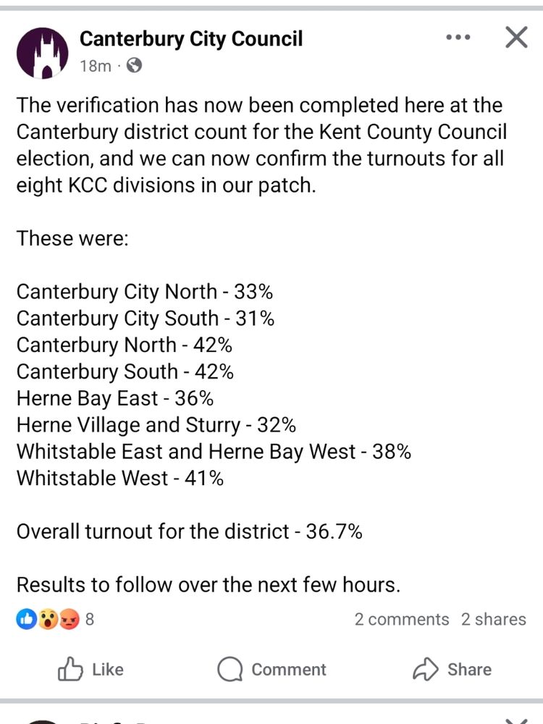This screenshot has height=724, width=543.
Task: Open Canterbury City Council's page name
Action: tap(190, 39)
